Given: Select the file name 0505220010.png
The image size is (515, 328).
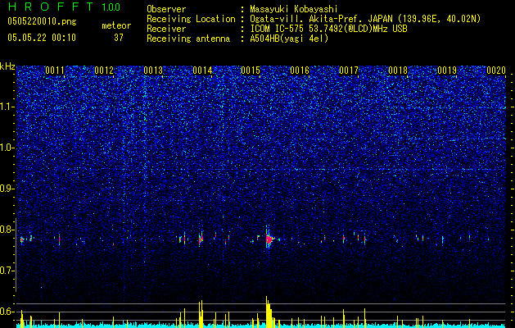Looking at the screenshot, I should (42, 22).
